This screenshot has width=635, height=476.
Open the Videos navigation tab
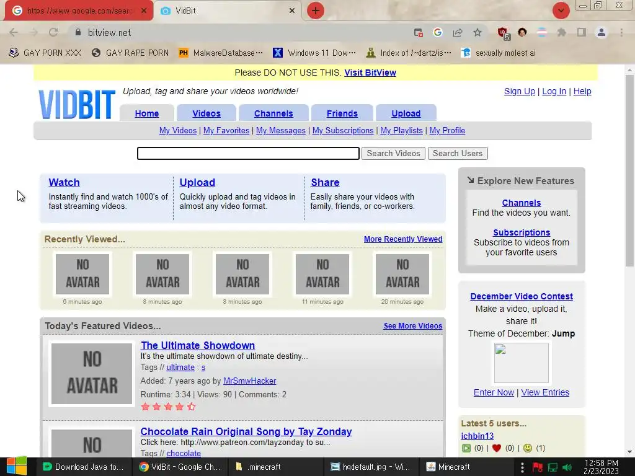tap(206, 114)
